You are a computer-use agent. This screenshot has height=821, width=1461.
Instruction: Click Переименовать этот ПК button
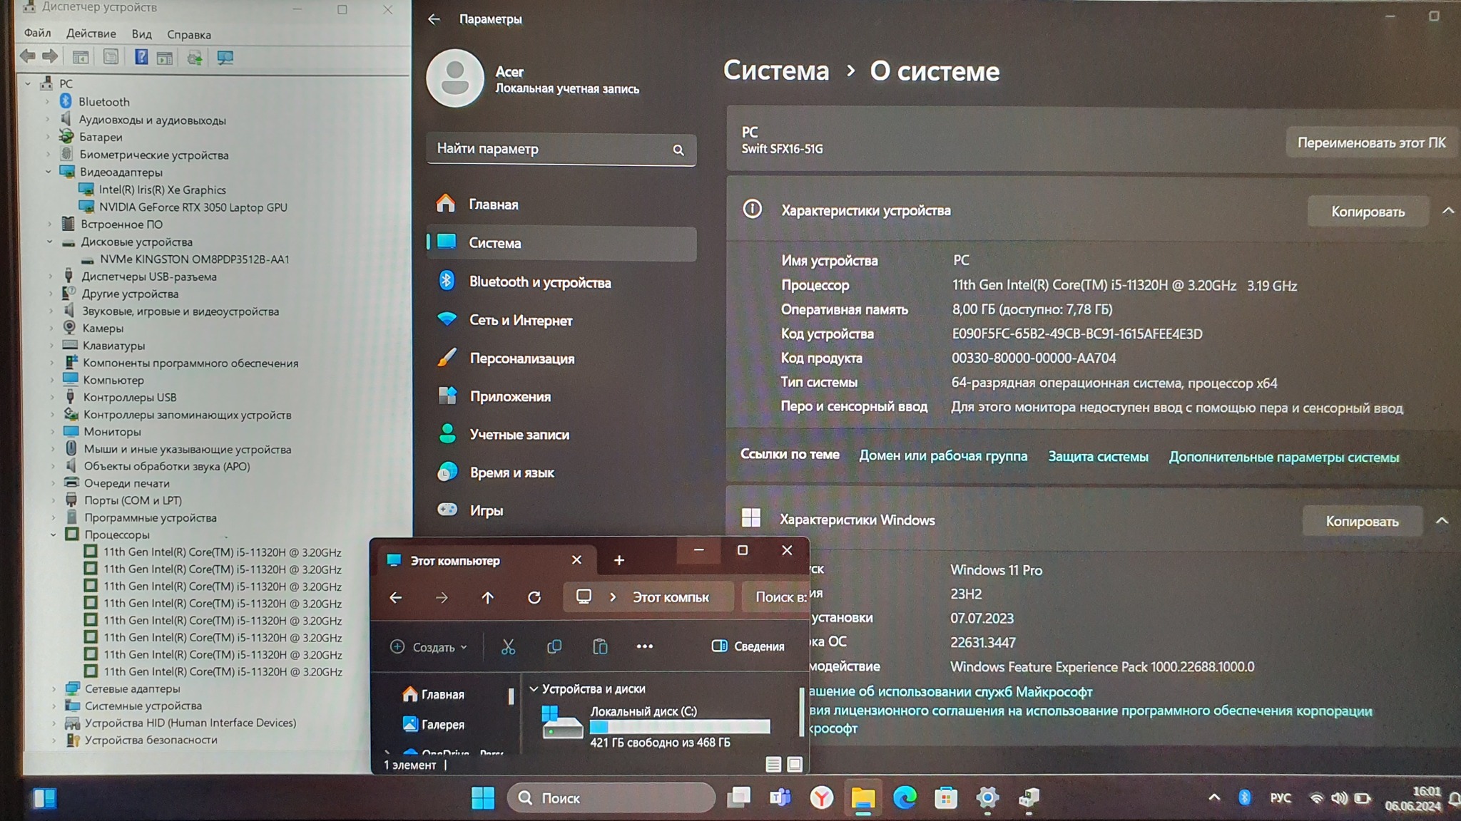[1370, 143]
